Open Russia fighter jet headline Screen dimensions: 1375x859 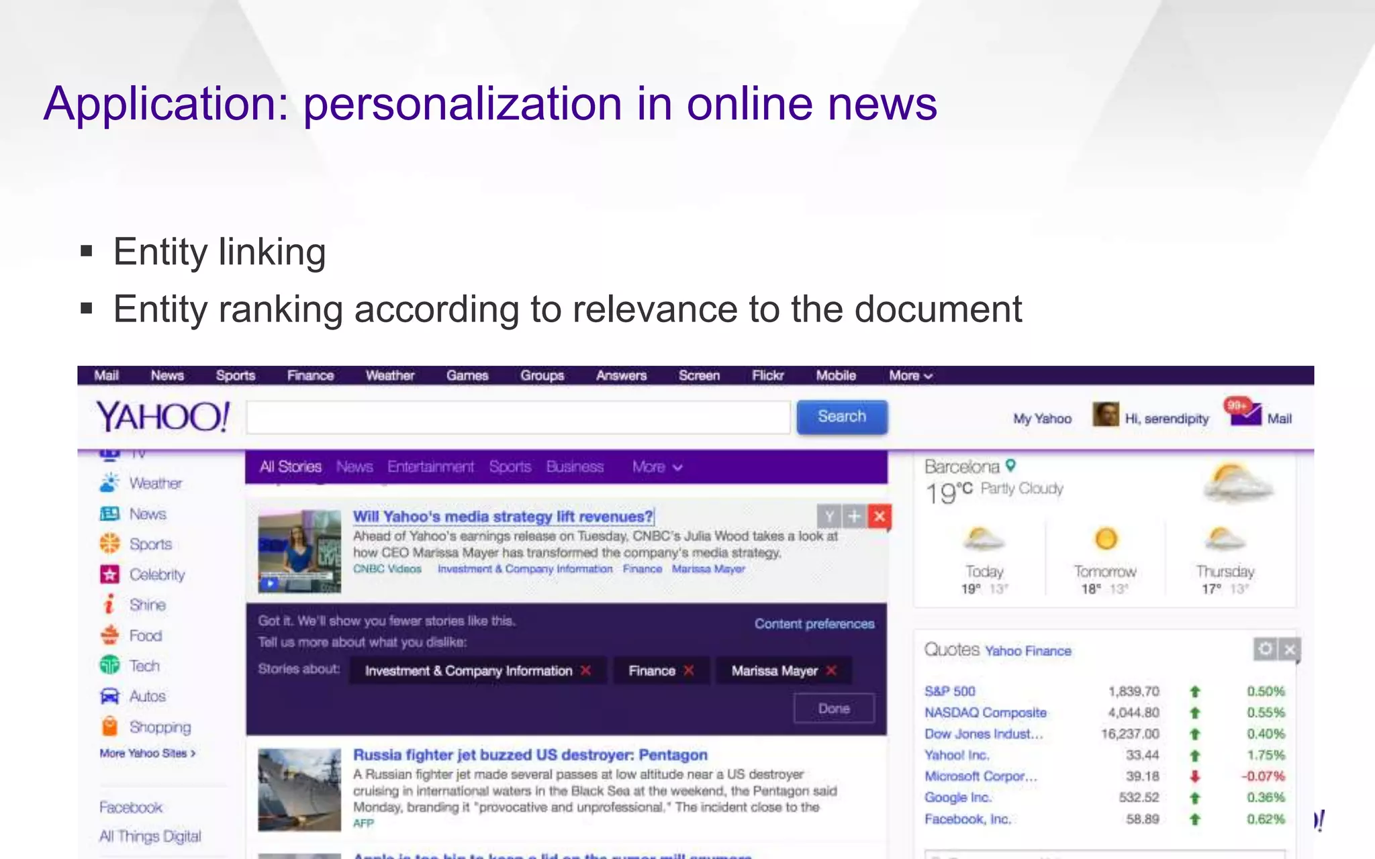click(530, 755)
